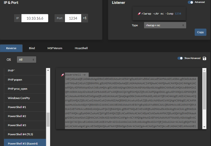The image size is (211, 146).
Task: Choose PHP popen in the list
Action: pyautogui.click(x=15, y=80)
